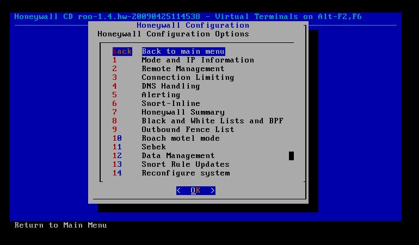The width and height of the screenshot is (419, 245).
Task: Click menu number 6 tag
Action: [x=115, y=104]
